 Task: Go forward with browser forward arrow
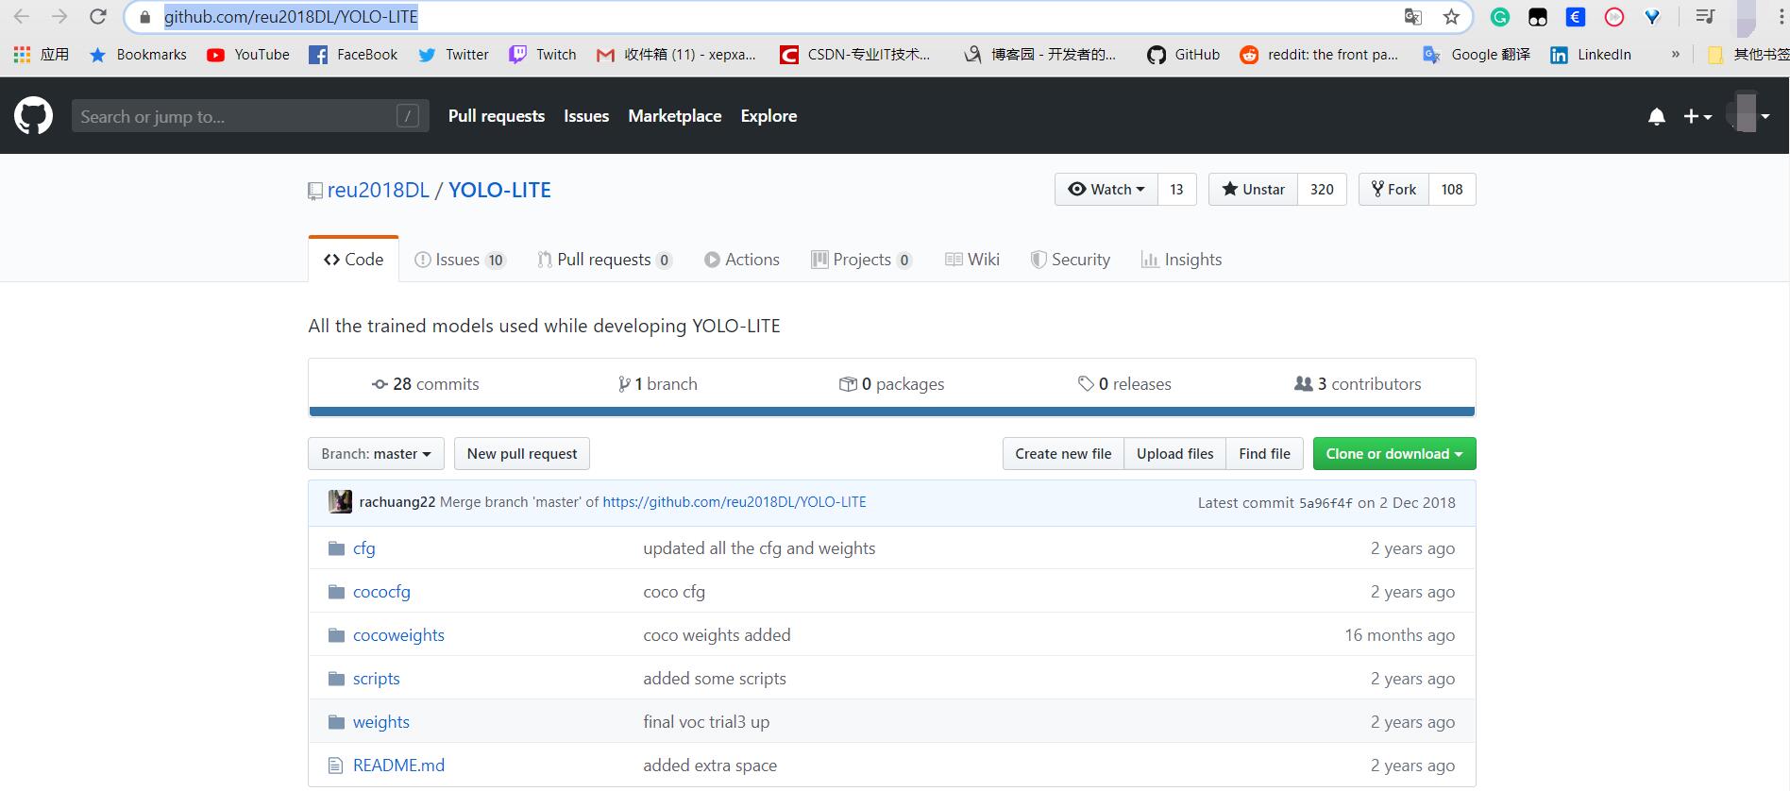click(x=59, y=16)
